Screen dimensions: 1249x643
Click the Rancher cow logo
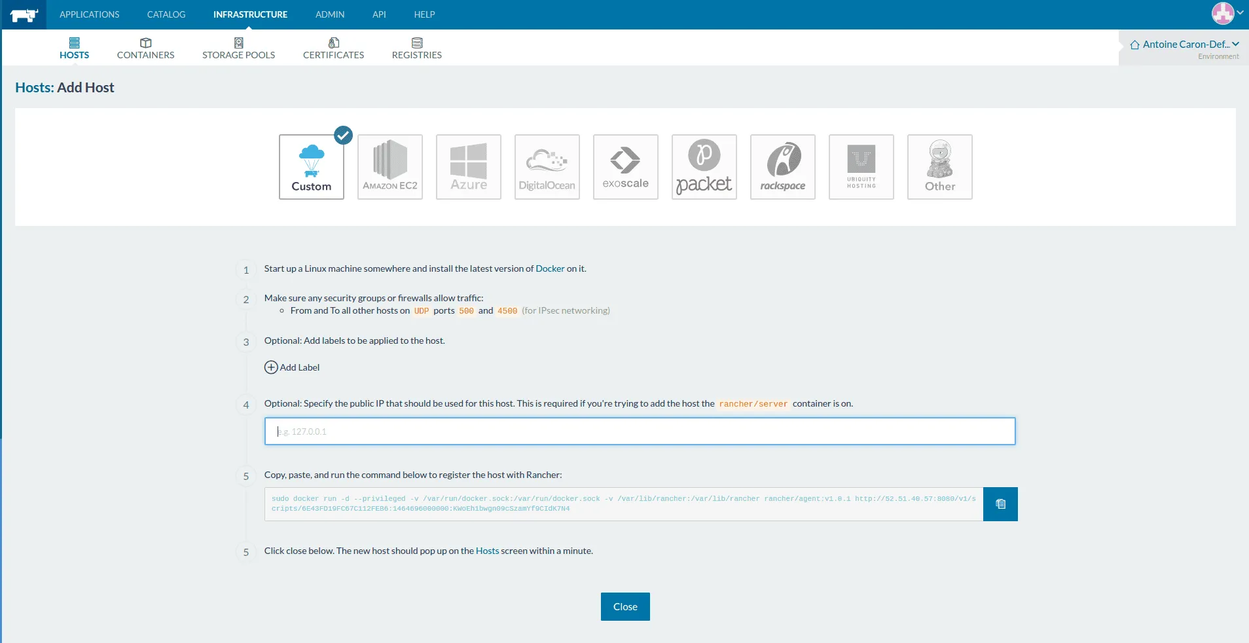(24, 14)
